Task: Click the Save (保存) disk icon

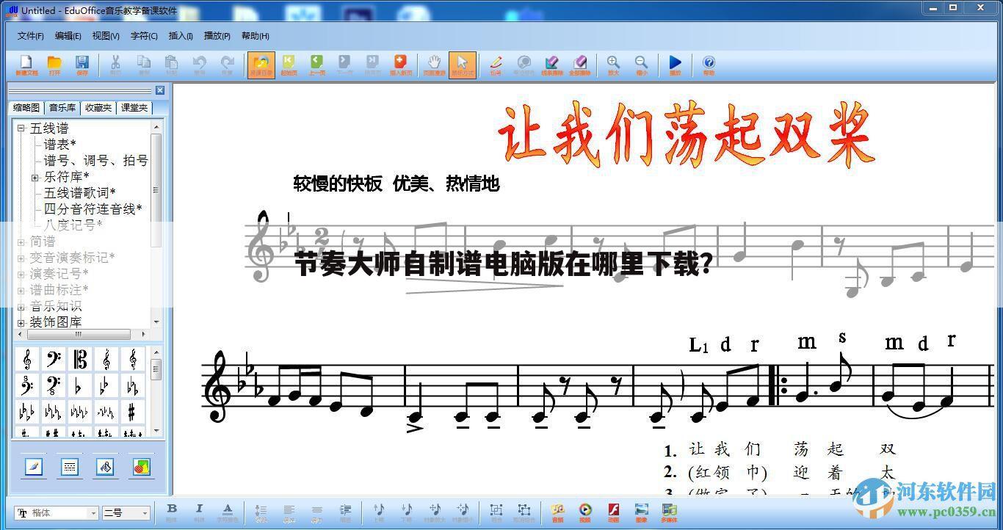Action: [x=82, y=65]
